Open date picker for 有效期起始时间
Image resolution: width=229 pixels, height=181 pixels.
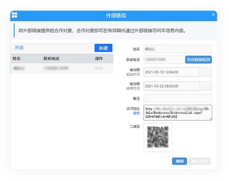(205, 72)
